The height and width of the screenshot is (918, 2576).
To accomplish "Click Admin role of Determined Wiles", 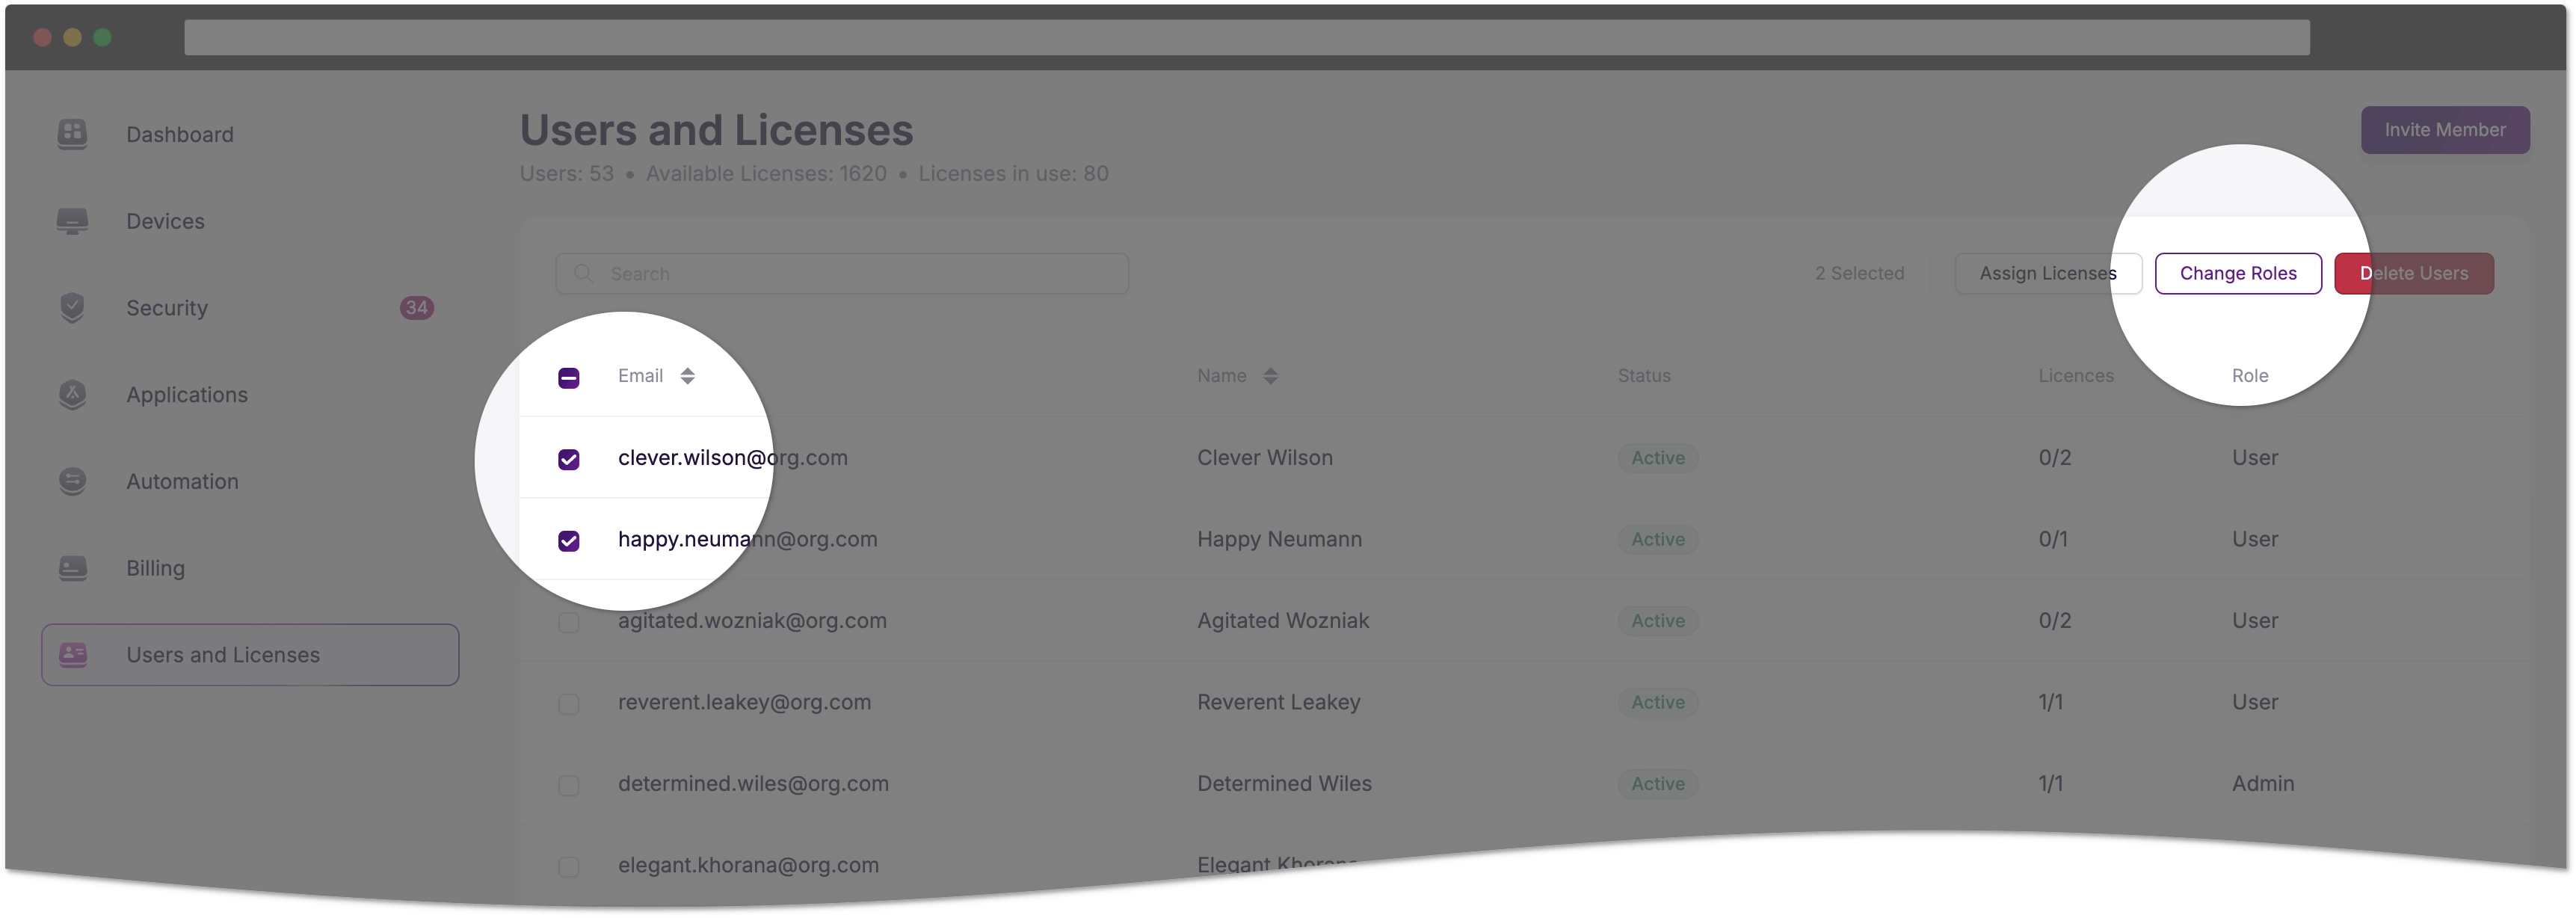I will 2263,784.
